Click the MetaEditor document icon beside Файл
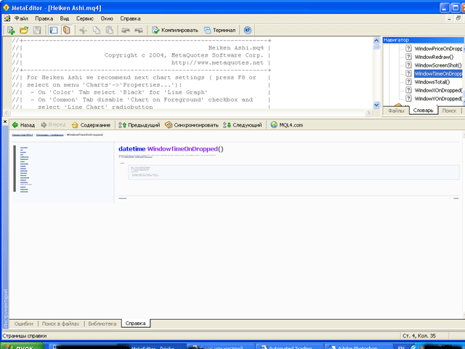The height and width of the screenshot is (349, 465). (x=7, y=18)
